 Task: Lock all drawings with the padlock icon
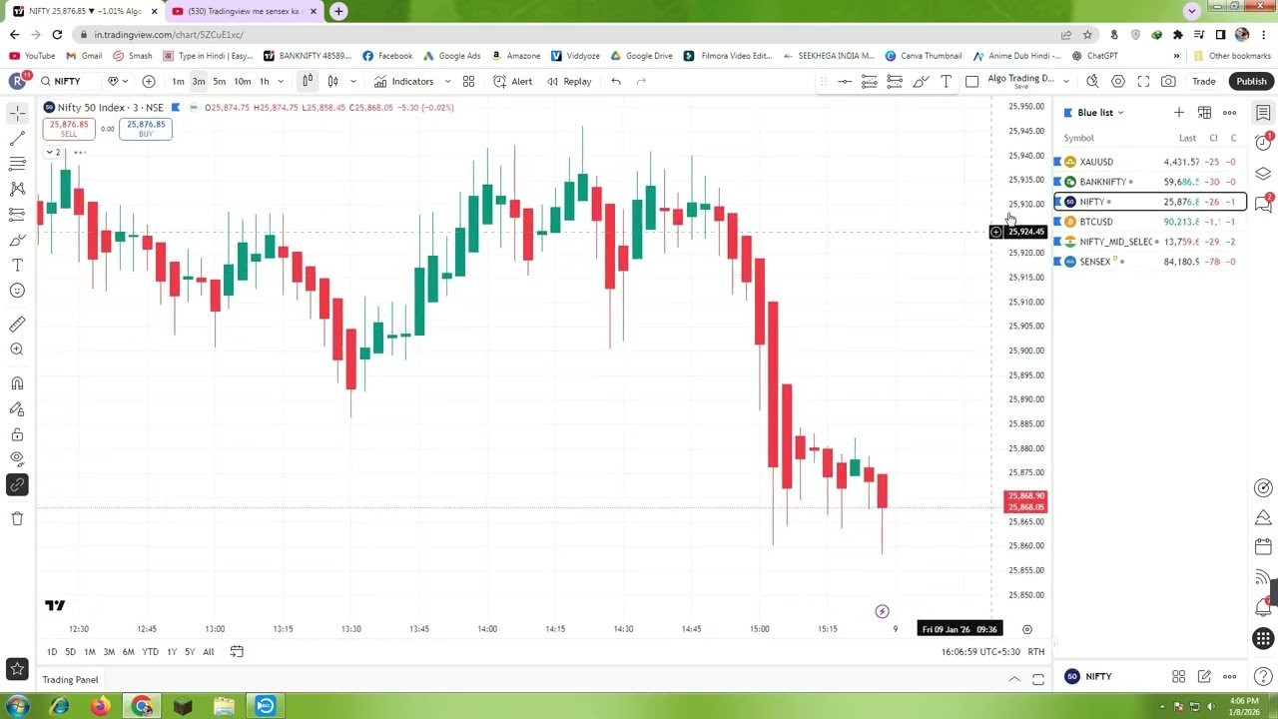[x=16, y=432]
